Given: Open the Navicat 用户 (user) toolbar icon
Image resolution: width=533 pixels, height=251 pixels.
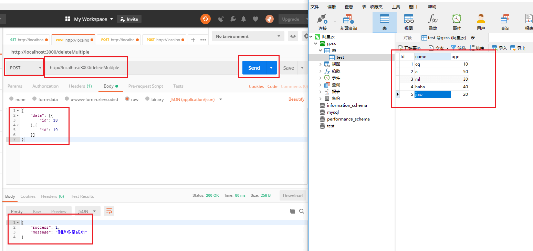Looking at the screenshot, I should point(481,22).
